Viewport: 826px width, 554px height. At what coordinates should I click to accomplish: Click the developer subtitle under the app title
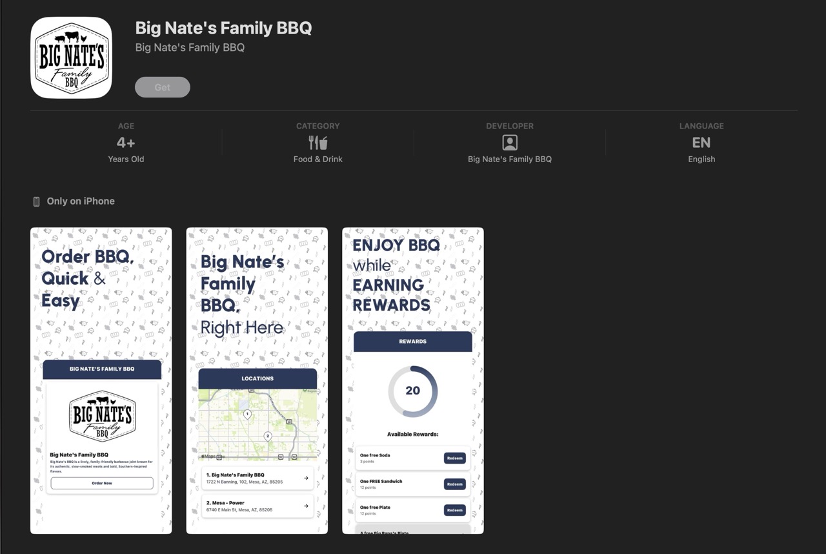tap(190, 47)
